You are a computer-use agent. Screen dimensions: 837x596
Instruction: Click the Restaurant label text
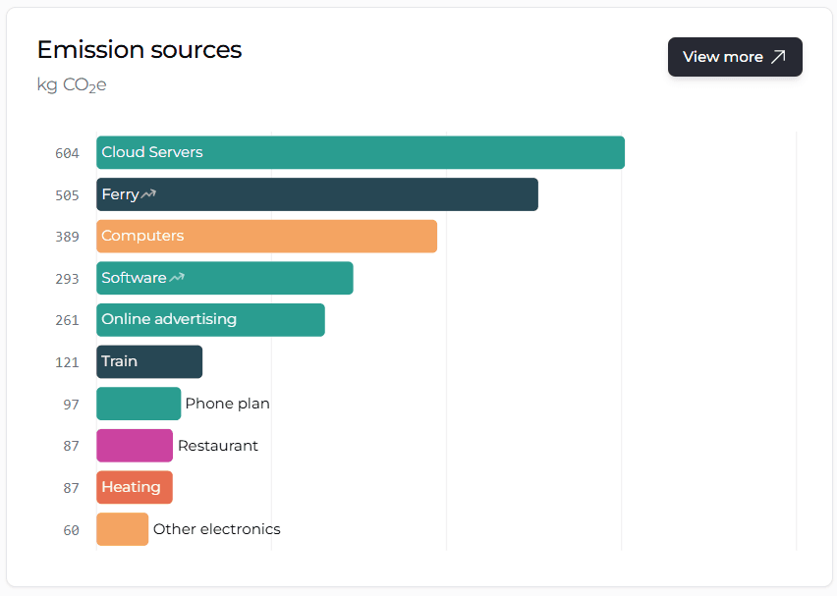(218, 445)
